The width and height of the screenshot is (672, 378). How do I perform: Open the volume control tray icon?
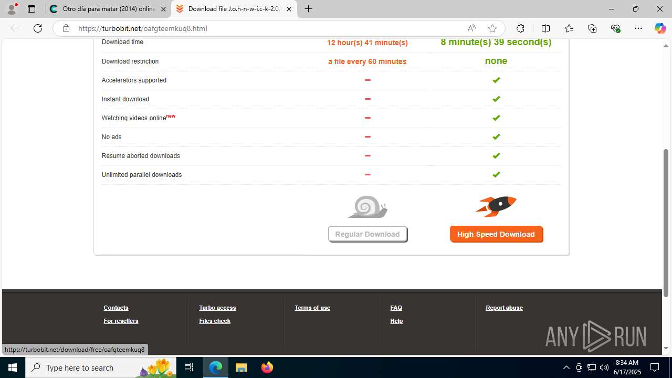click(x=604, y=367)
